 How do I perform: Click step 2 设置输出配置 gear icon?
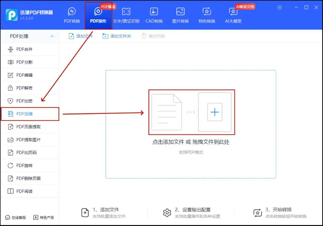coord(167,213)
